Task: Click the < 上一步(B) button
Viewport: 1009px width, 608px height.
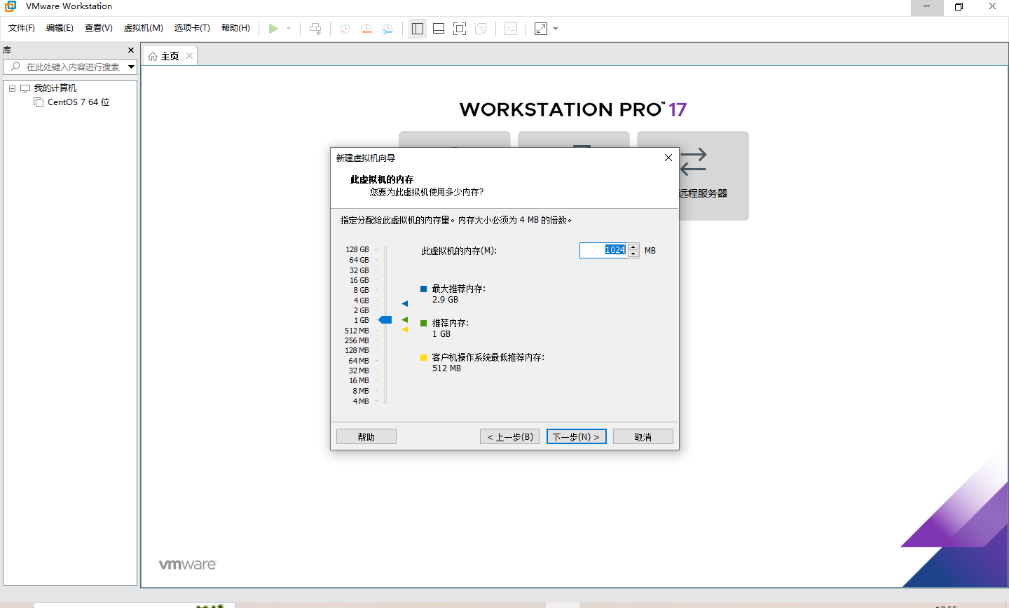Action: tap(510, 436)
